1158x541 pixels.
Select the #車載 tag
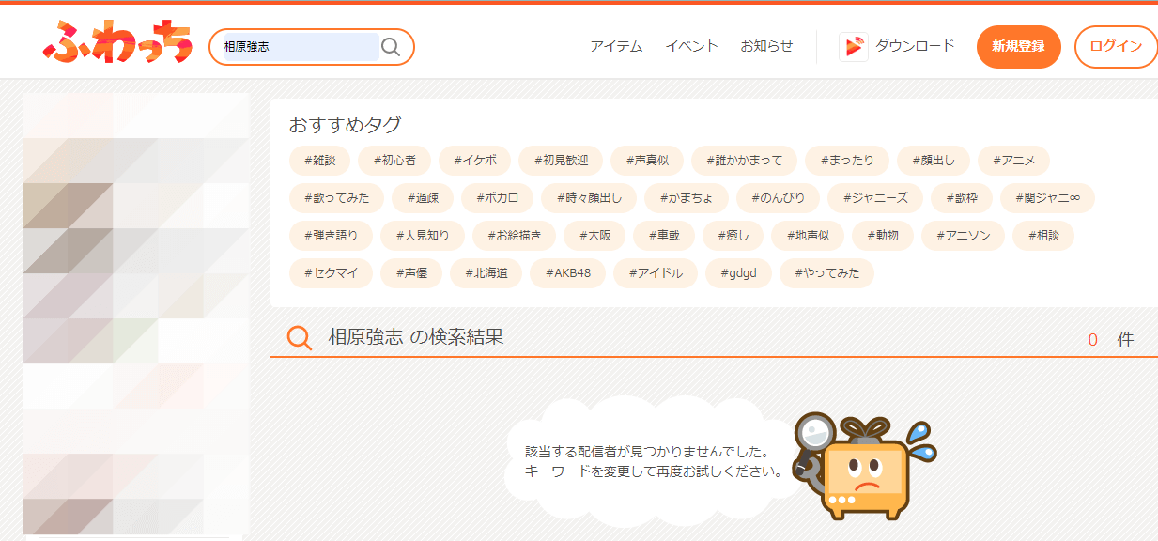[664, 236]
